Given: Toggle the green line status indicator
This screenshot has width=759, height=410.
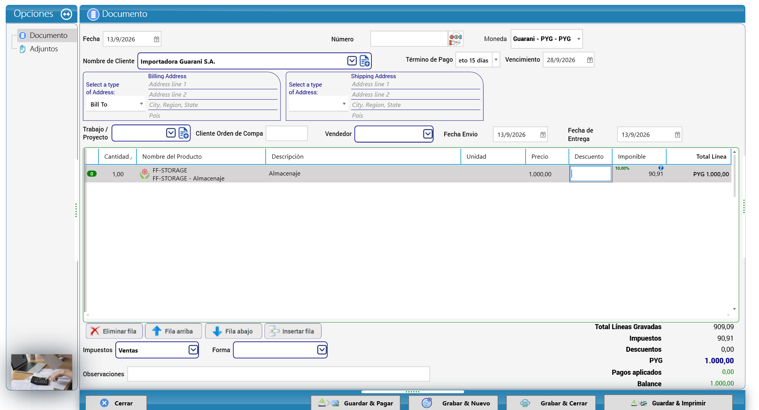Looking at the screenshot, I should click(92, 174).
